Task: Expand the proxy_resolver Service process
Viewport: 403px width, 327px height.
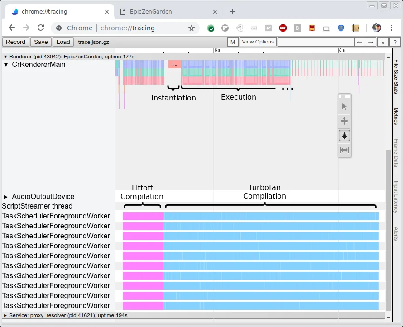Action: (5, 315)
